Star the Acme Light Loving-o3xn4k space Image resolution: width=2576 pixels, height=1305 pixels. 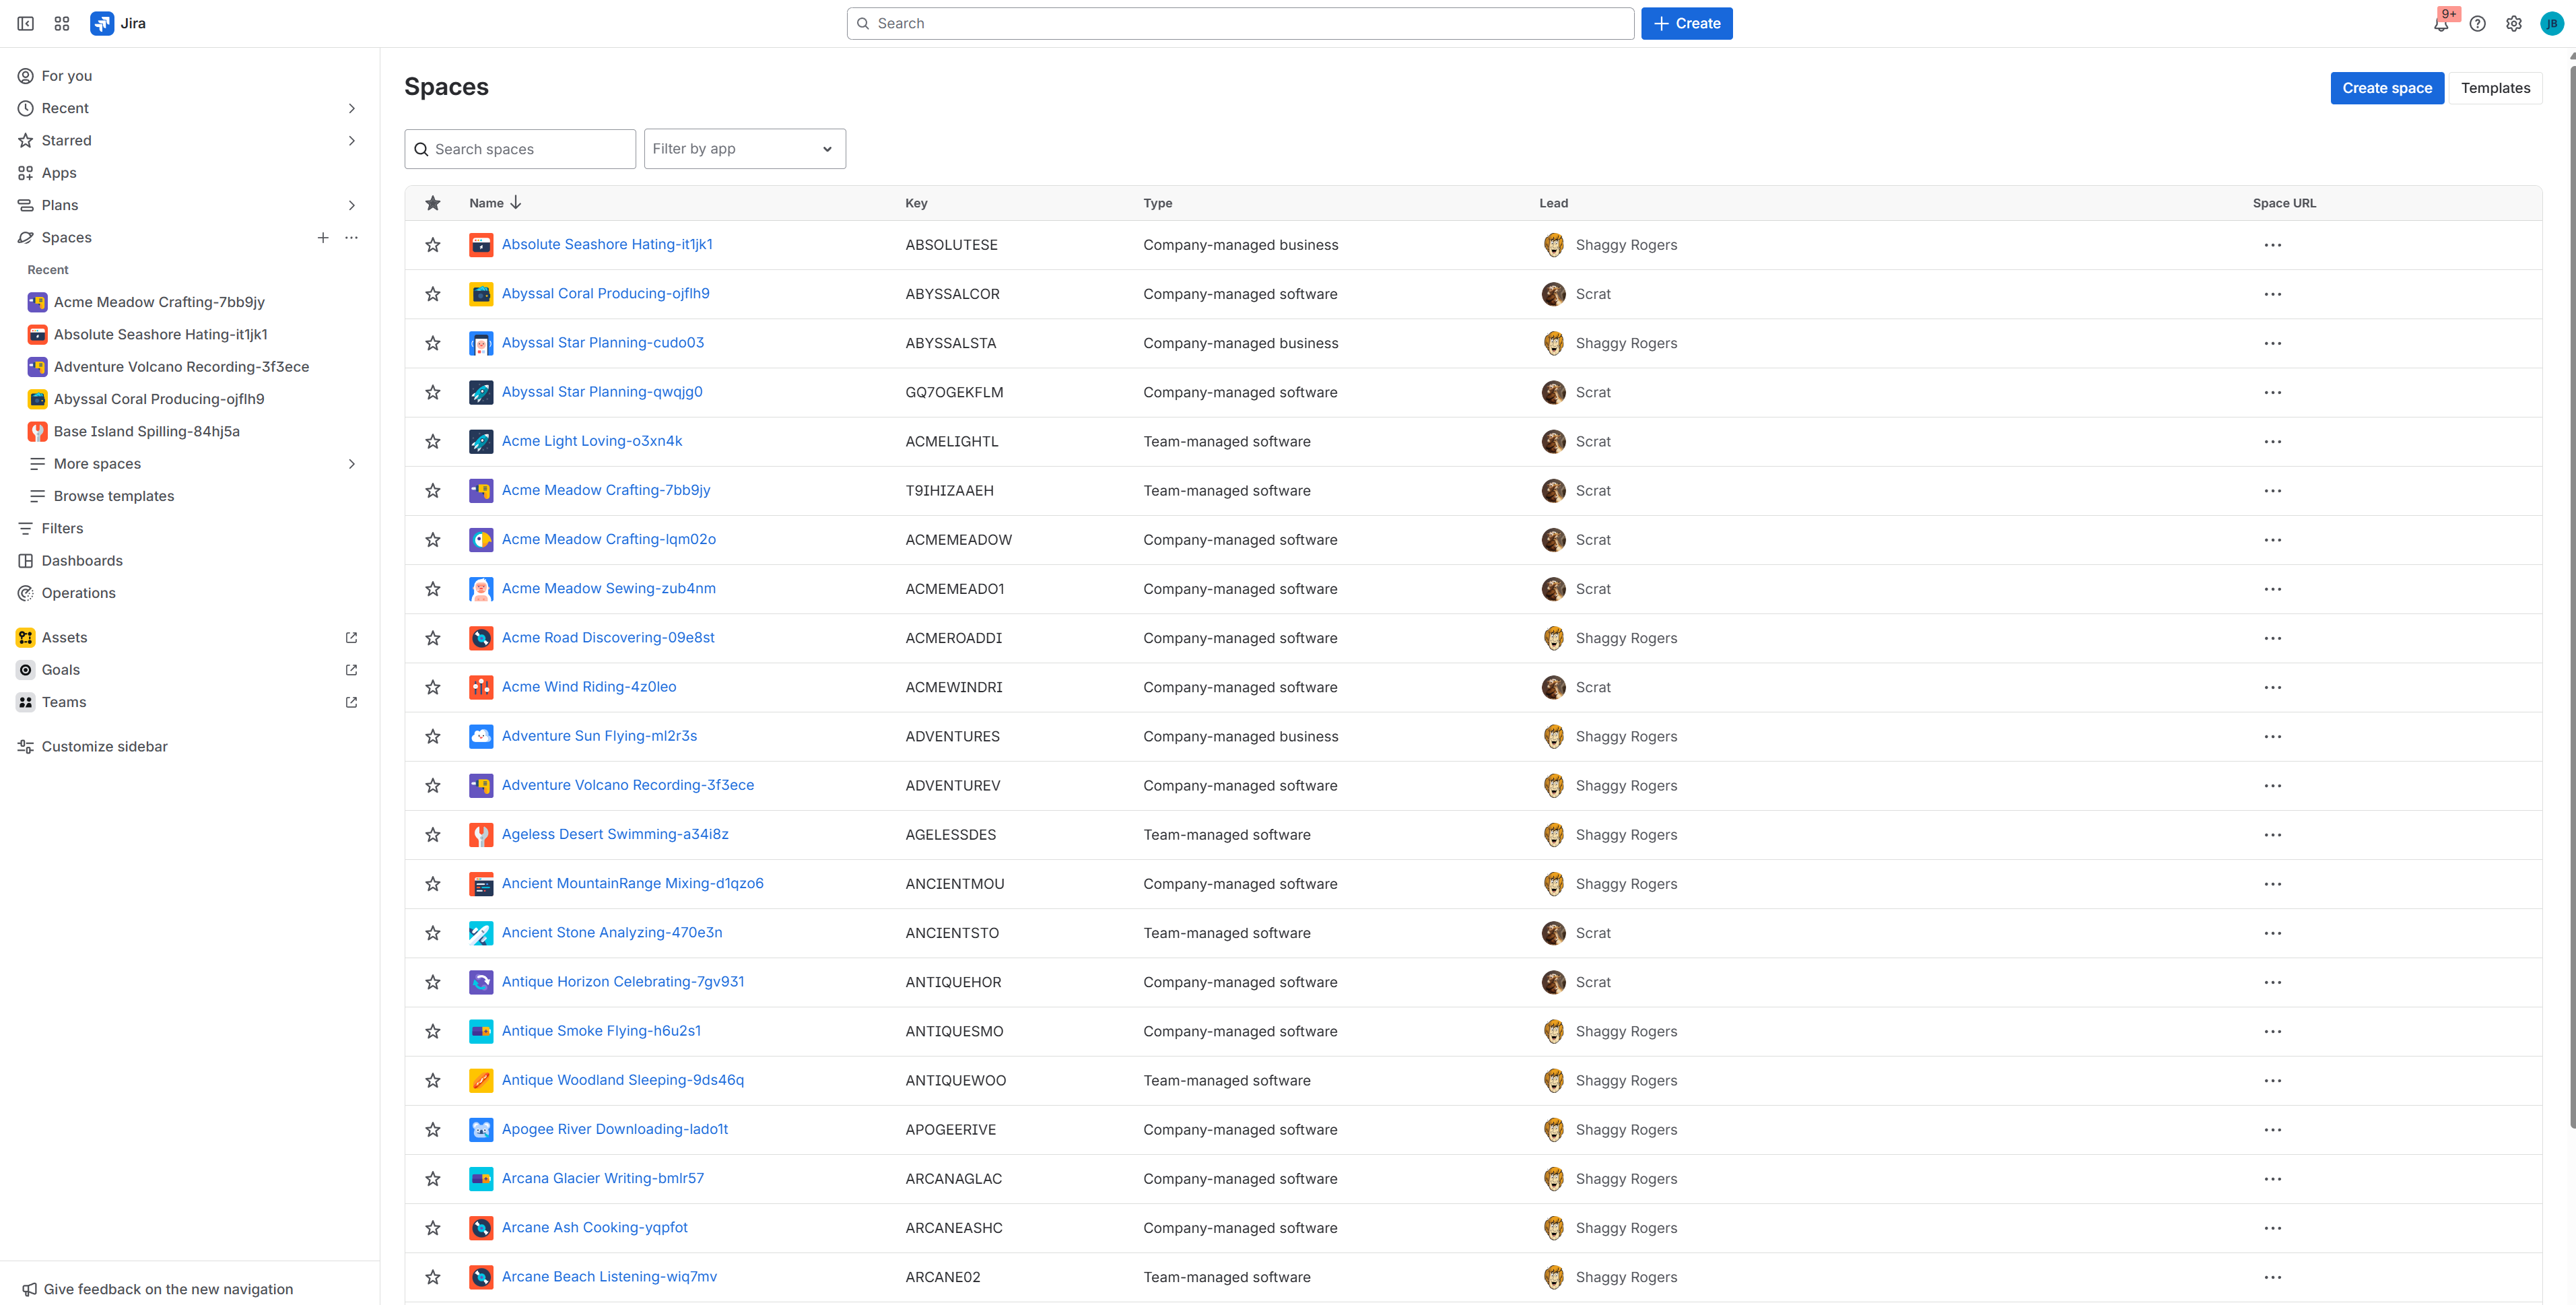433,442
